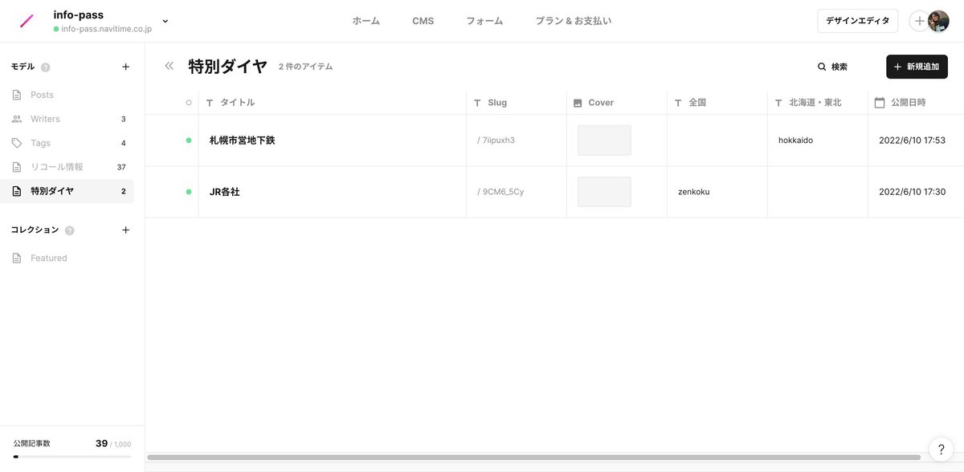Click the horizontal scrollbar under the table
The width and height of the screenshot is (964, 472).
tap(533, 458)
